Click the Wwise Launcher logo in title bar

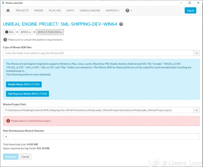pos(3,3)
